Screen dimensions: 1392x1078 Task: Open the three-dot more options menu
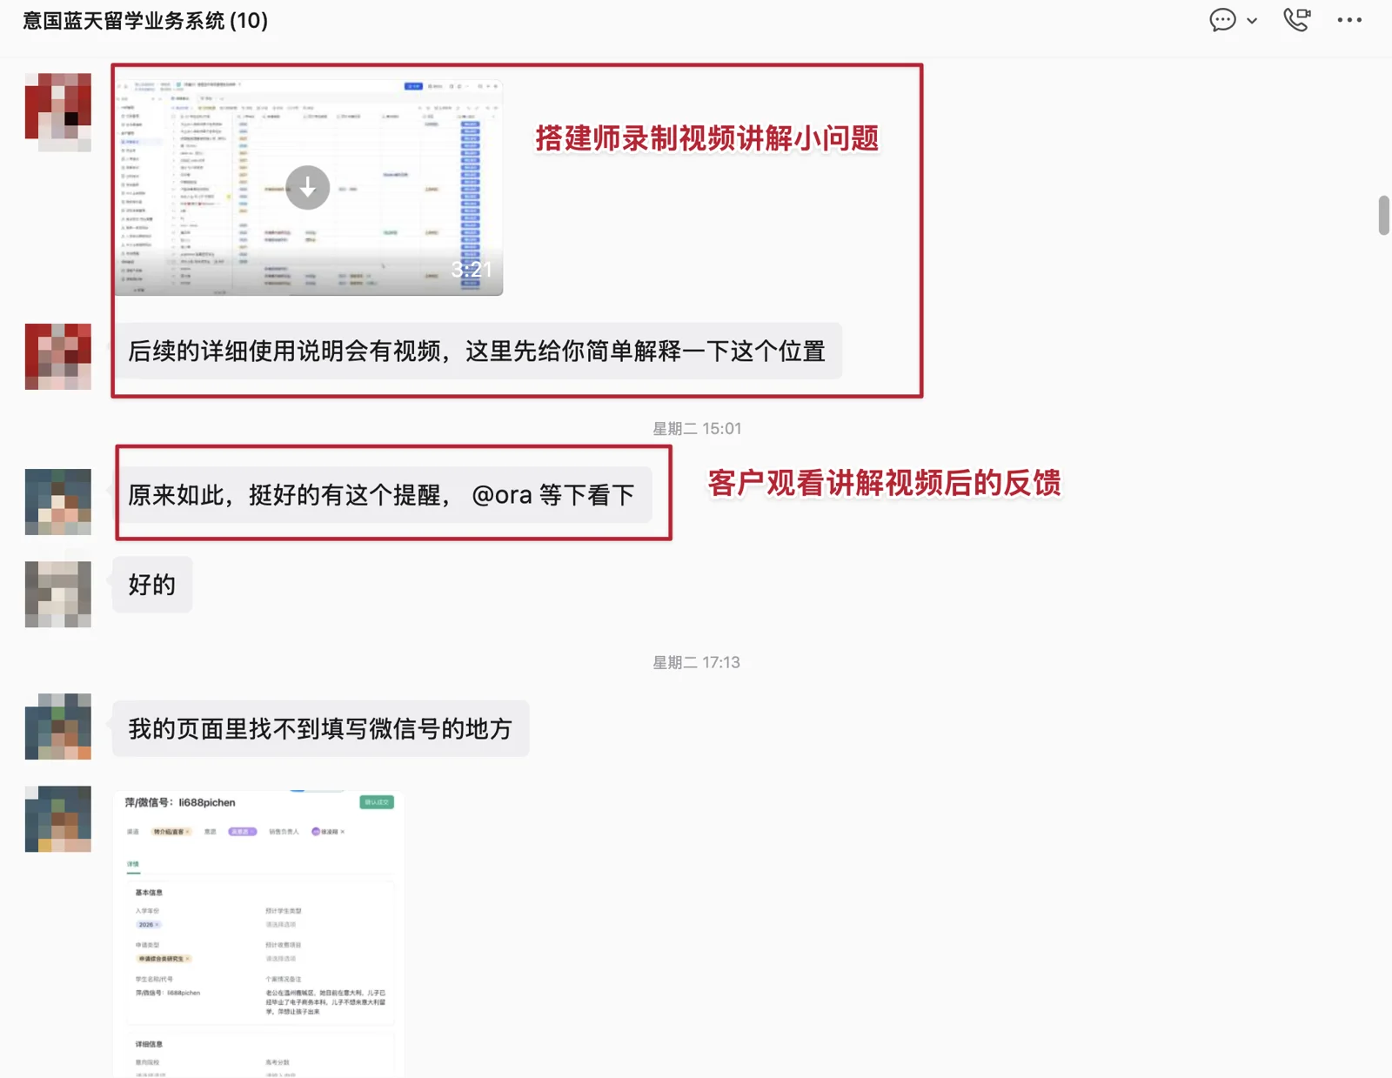(1349, 20)
